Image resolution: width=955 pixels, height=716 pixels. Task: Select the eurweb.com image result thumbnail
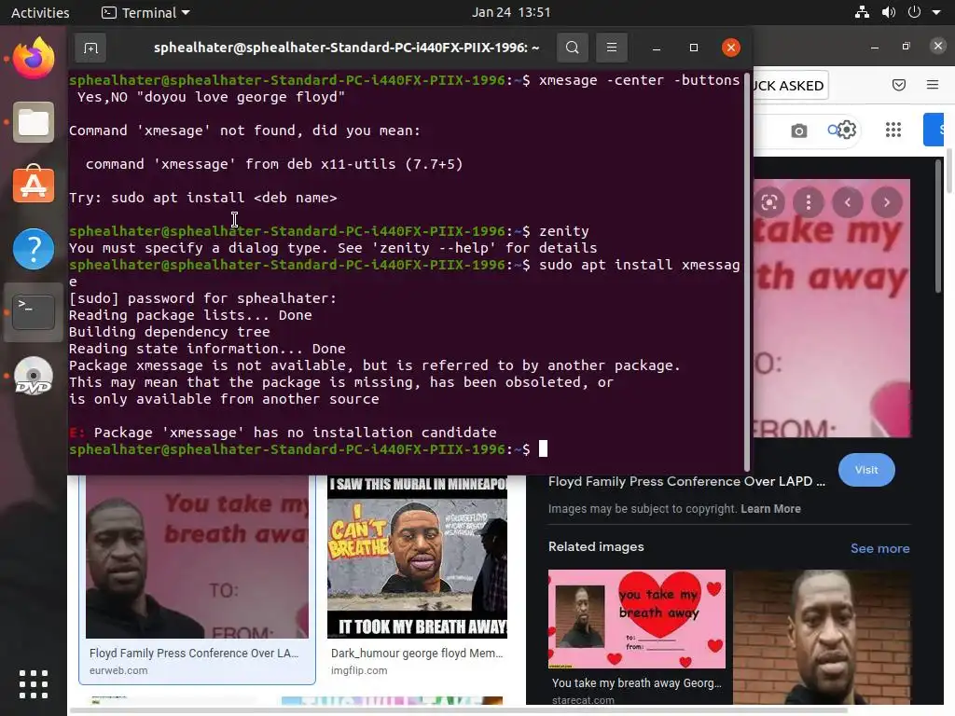(x=198, y=557)
